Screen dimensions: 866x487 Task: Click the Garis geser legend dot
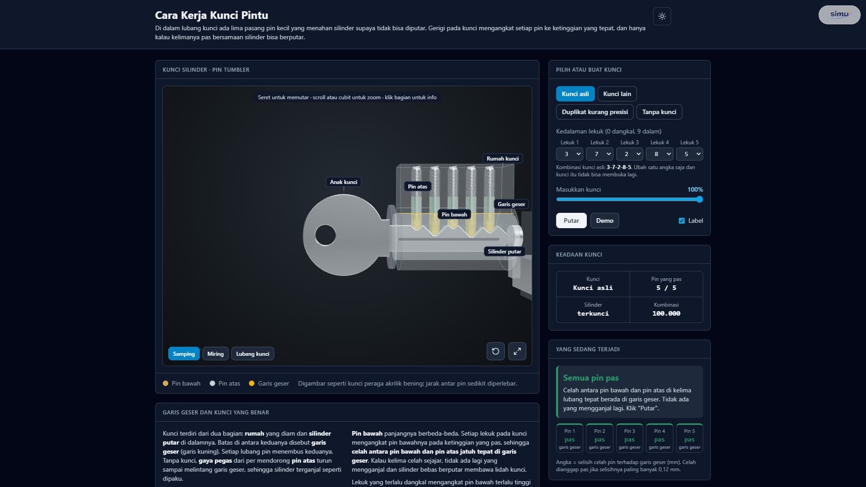(252, 383)
